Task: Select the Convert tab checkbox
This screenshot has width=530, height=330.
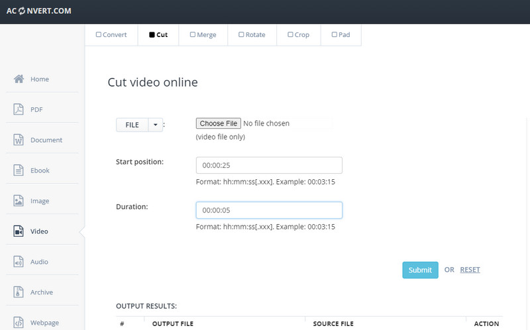Action: point(99,34)
